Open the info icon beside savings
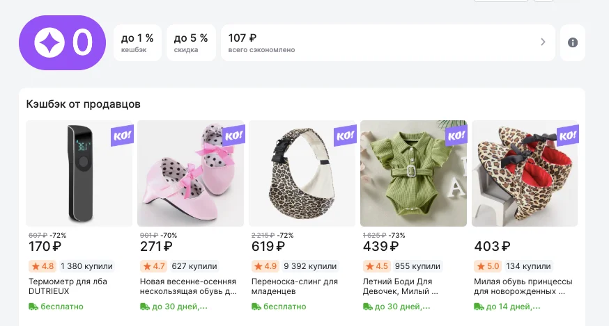Viewport: 609px width, 326px height. point(573,42)
